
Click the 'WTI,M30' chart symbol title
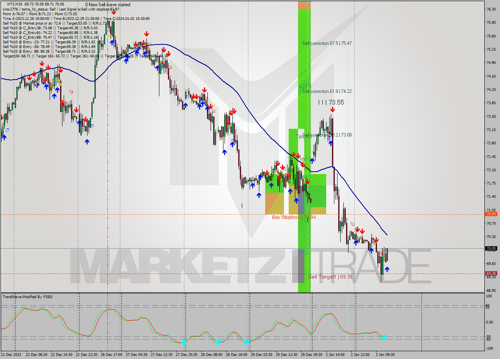[x=14, y=4]
